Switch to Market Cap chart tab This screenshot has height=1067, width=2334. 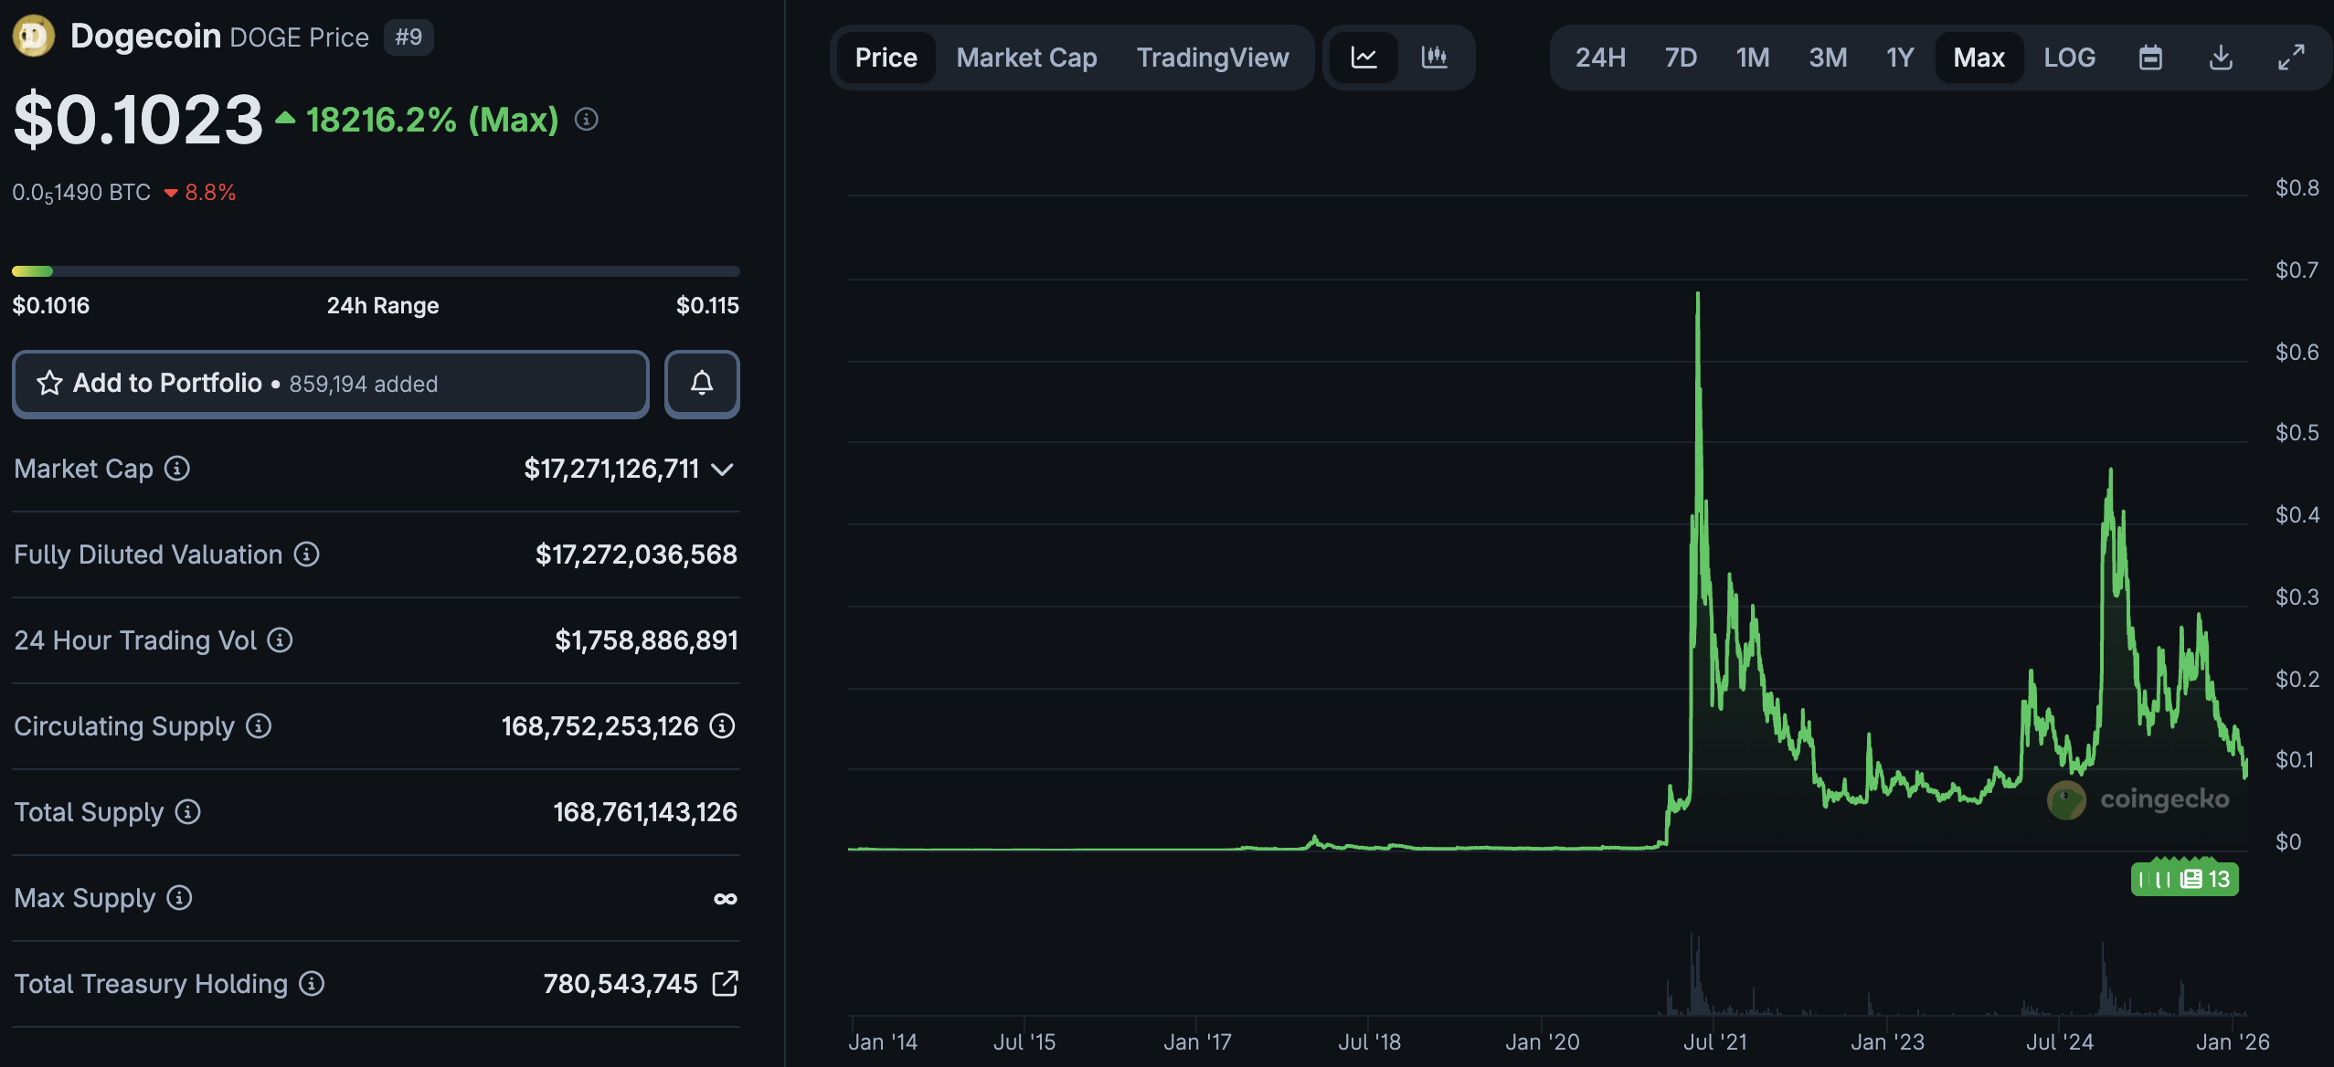tap(1026, 58)
